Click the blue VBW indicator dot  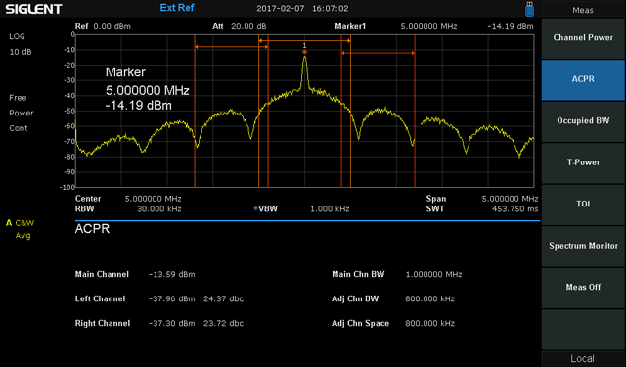click(x=255, y=208)
